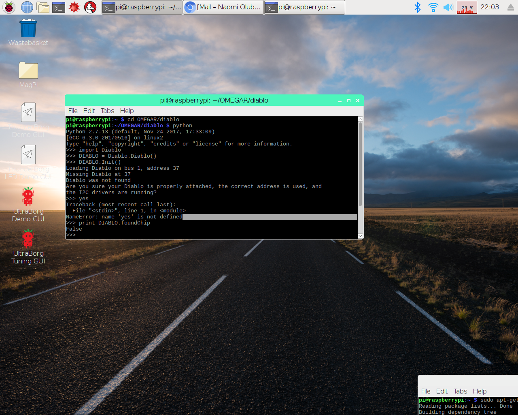Click the volume speaker icon

click(x=448, y=7)
